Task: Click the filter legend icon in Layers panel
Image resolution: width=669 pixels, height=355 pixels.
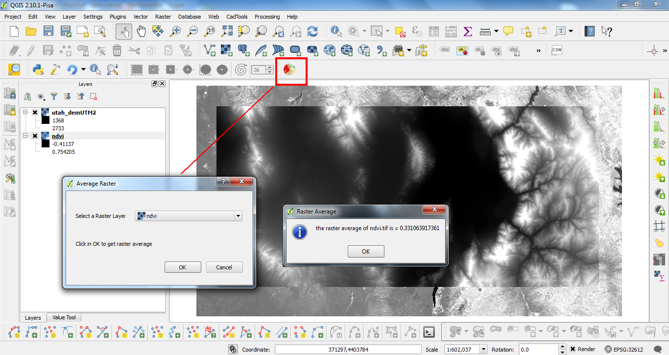Action: (x=54, y=96)
